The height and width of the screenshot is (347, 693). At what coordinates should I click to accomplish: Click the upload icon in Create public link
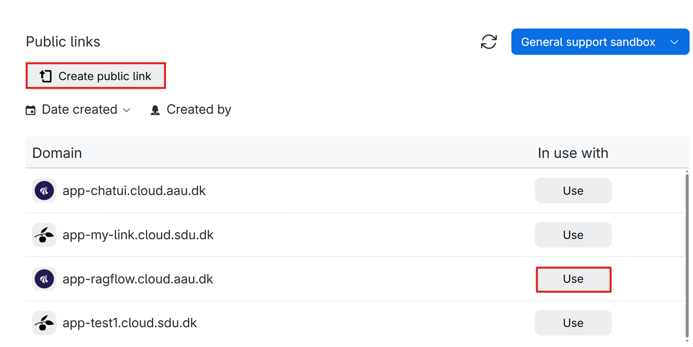[46, 76]
